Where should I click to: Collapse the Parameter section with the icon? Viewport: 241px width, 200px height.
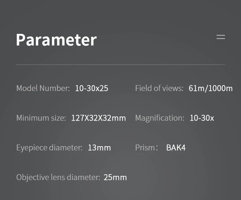(x=221, y=37)
